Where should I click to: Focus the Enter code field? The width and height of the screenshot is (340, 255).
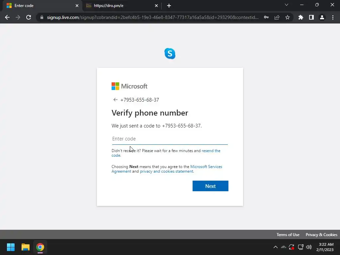(x=170, y=139)
